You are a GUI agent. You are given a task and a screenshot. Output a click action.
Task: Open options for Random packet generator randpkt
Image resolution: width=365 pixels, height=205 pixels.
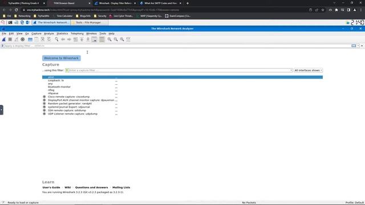(44, 104)
